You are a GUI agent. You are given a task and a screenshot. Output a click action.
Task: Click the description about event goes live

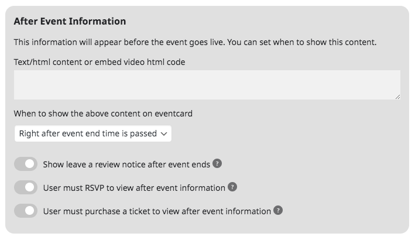pos(195,42)
